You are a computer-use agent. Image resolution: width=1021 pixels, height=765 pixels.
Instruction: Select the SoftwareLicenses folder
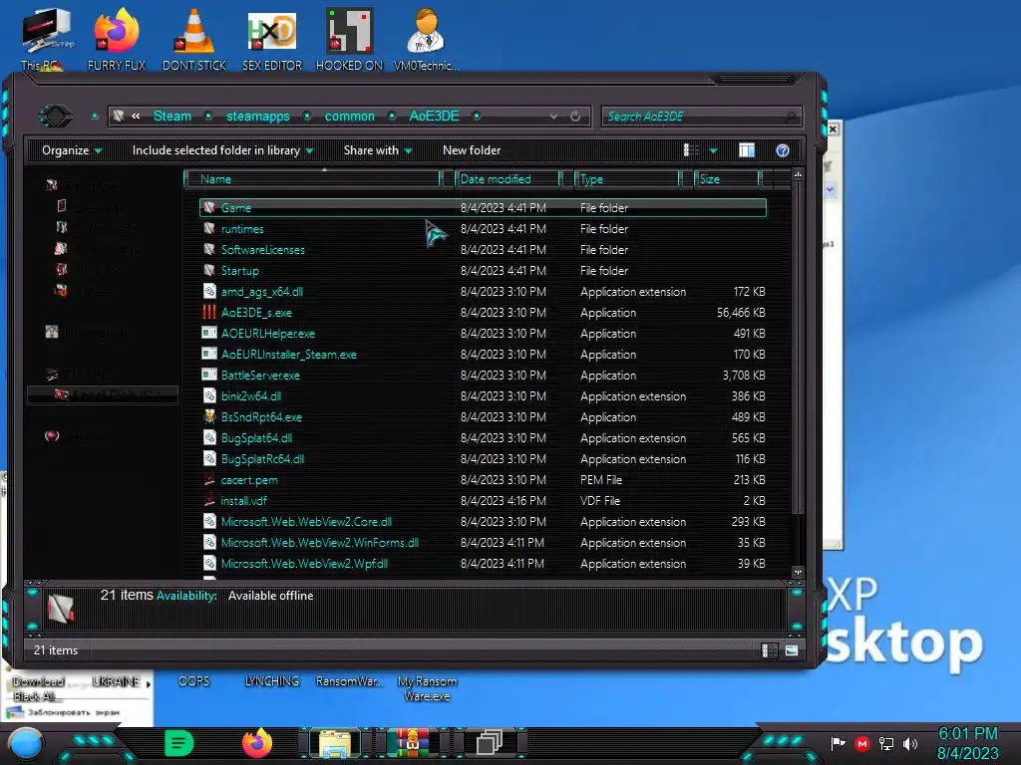(x=484, y=250)
